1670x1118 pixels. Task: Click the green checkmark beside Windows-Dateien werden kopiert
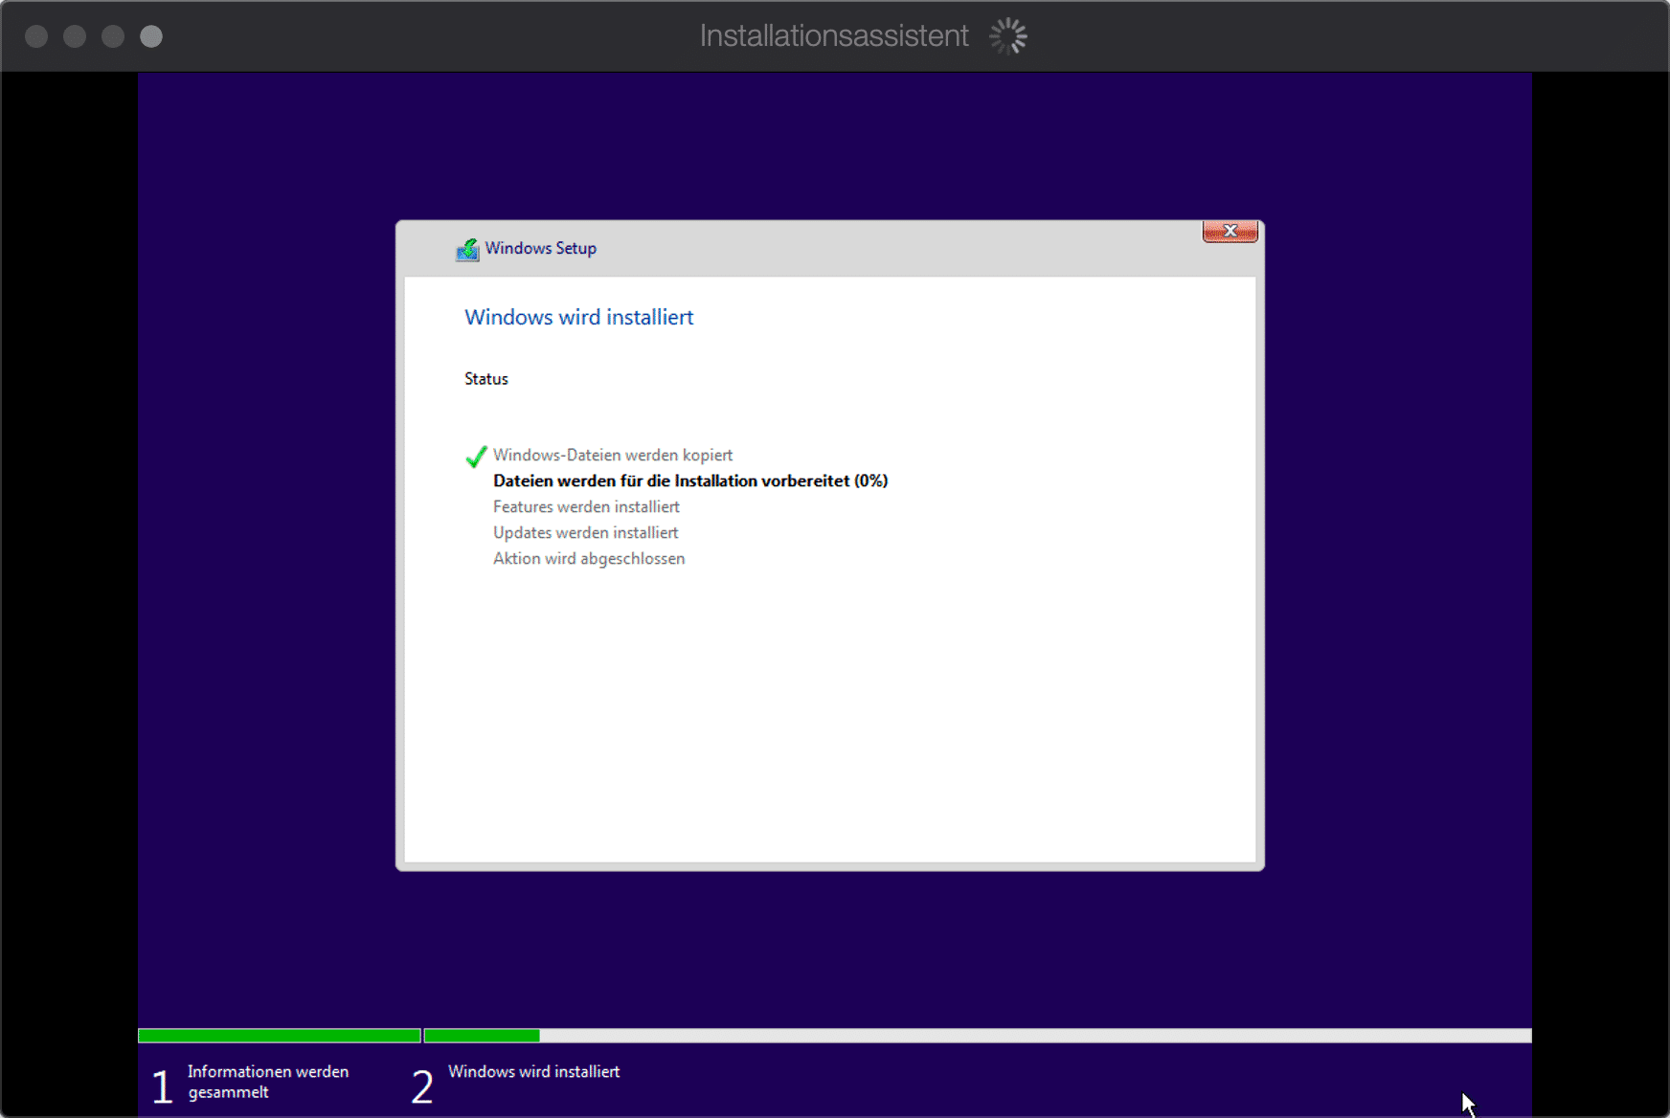coord(476,457)
